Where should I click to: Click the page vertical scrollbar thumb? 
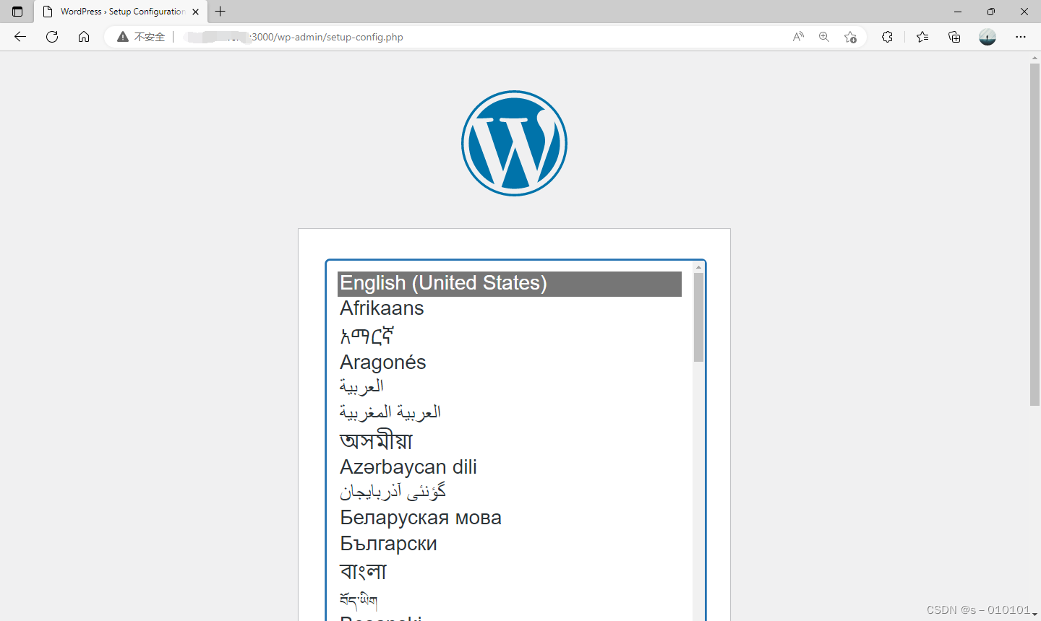(1034, 235)
